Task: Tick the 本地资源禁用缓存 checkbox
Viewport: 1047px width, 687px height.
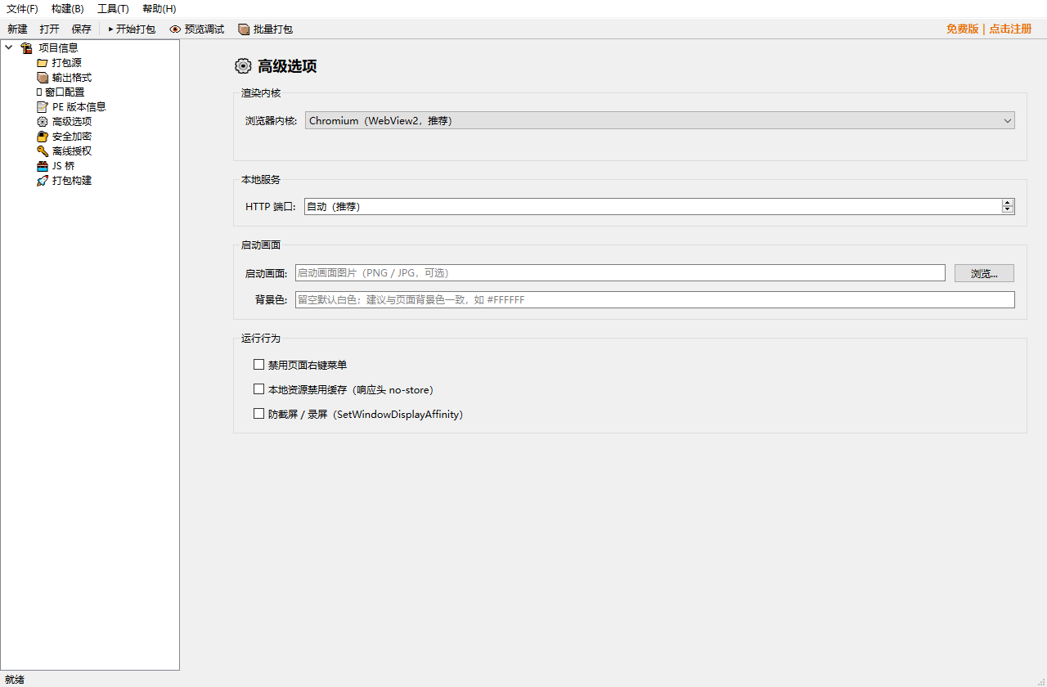Action: pyautogui.click(x=258, y=389)
